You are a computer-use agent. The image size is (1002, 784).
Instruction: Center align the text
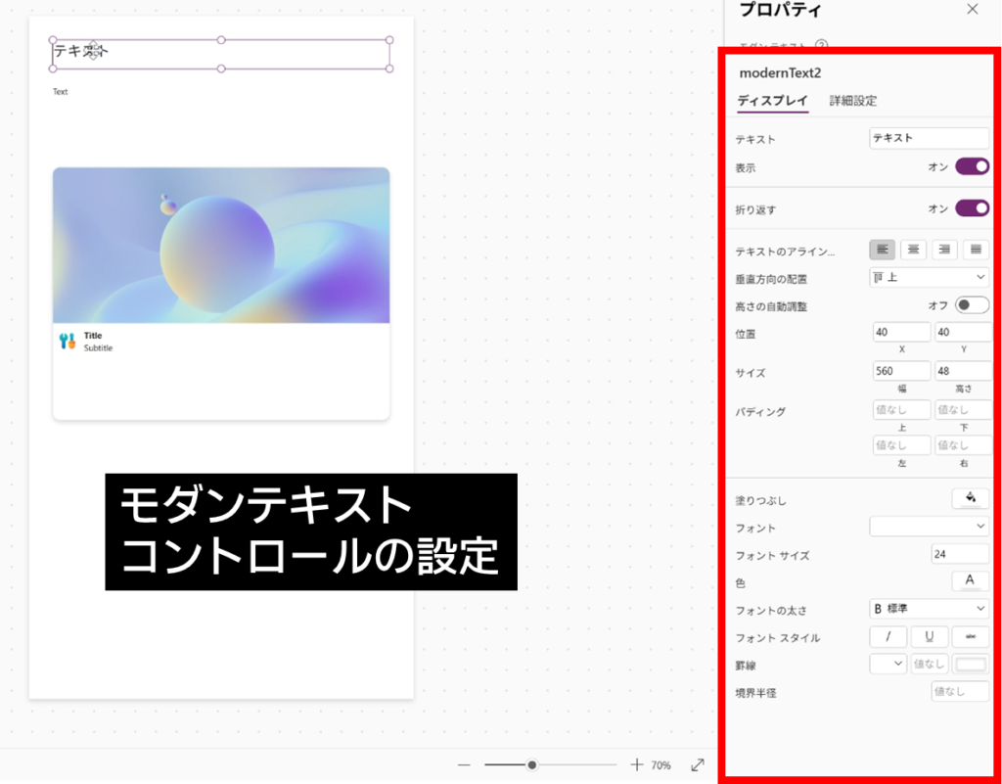click(913, 251)
